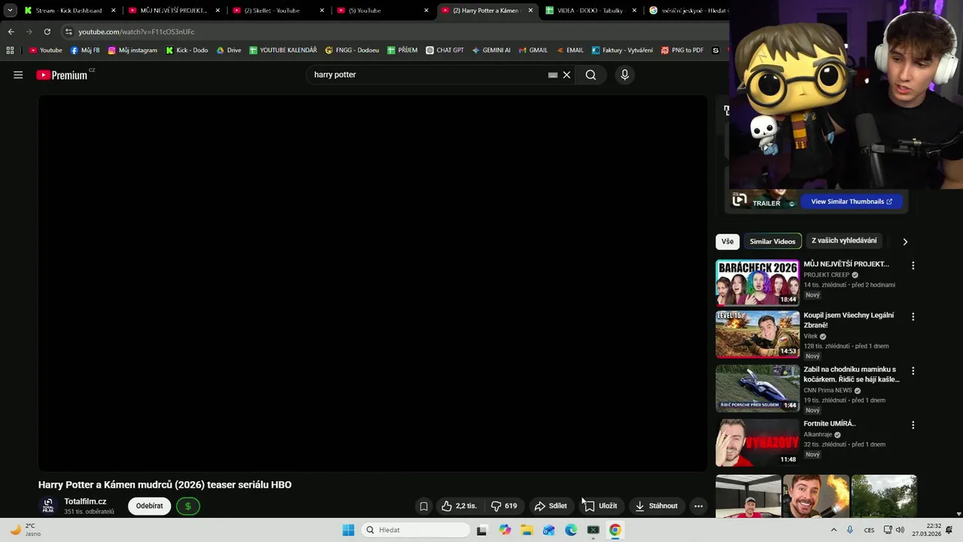Image resolution: width=963 pixels, height=542 pixels.
Task: Start voice search with the microphone
Action: click(624, 75)
